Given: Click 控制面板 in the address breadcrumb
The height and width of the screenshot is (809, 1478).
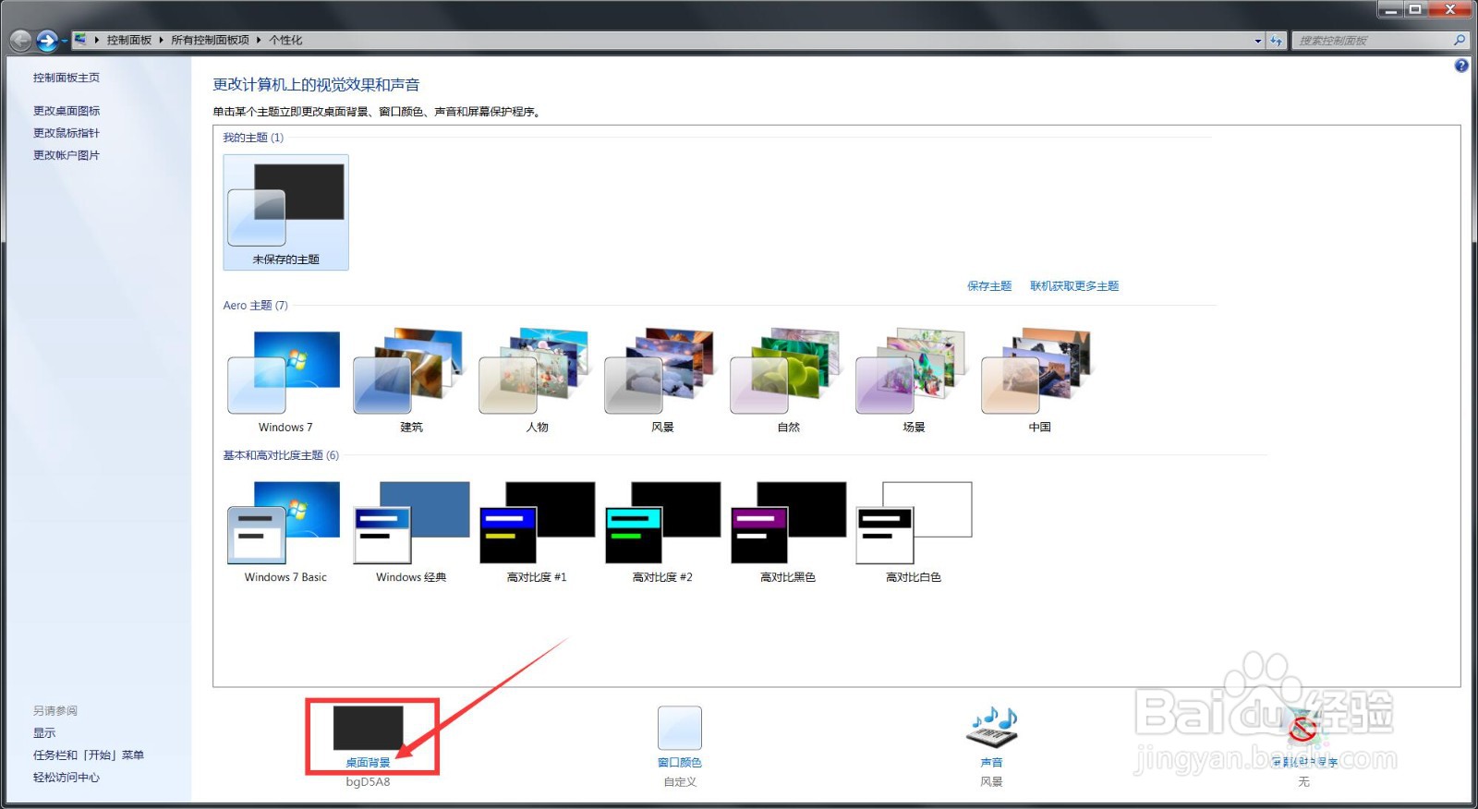Looking at the screenshot, I should (x=129, y=41).
